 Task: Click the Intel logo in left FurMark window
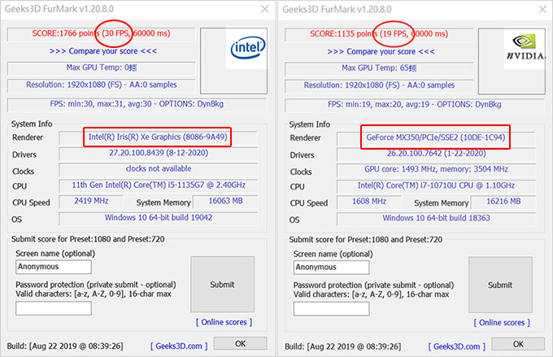pos(248,49)
